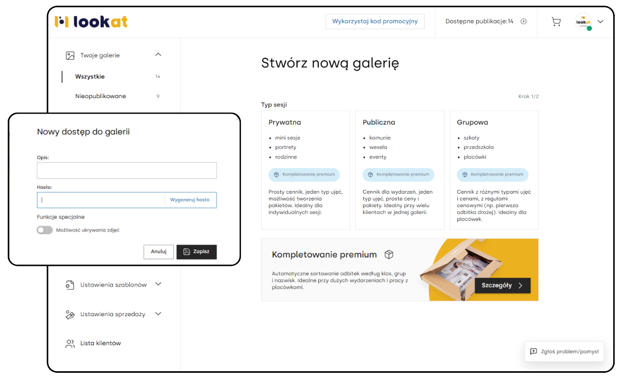Click the lookat logo
623x379 pixels.
tap(91, 21)
